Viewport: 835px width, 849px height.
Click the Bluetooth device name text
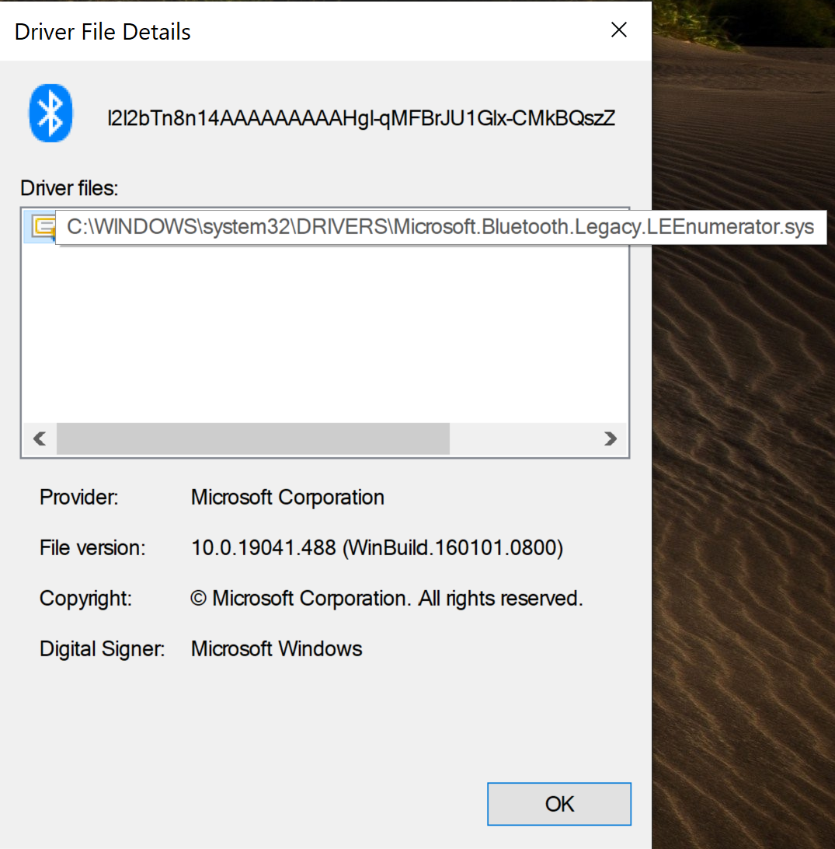tap(360, 117)
